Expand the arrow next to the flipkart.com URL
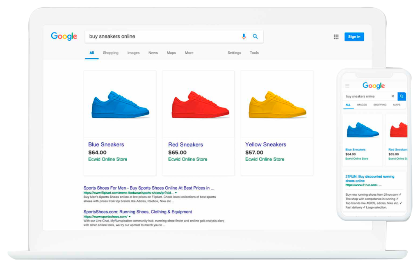The image size is (420, 263). tap(176, 192)
